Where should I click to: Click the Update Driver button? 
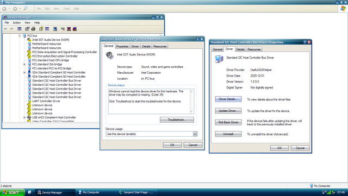tap(228, 111)
